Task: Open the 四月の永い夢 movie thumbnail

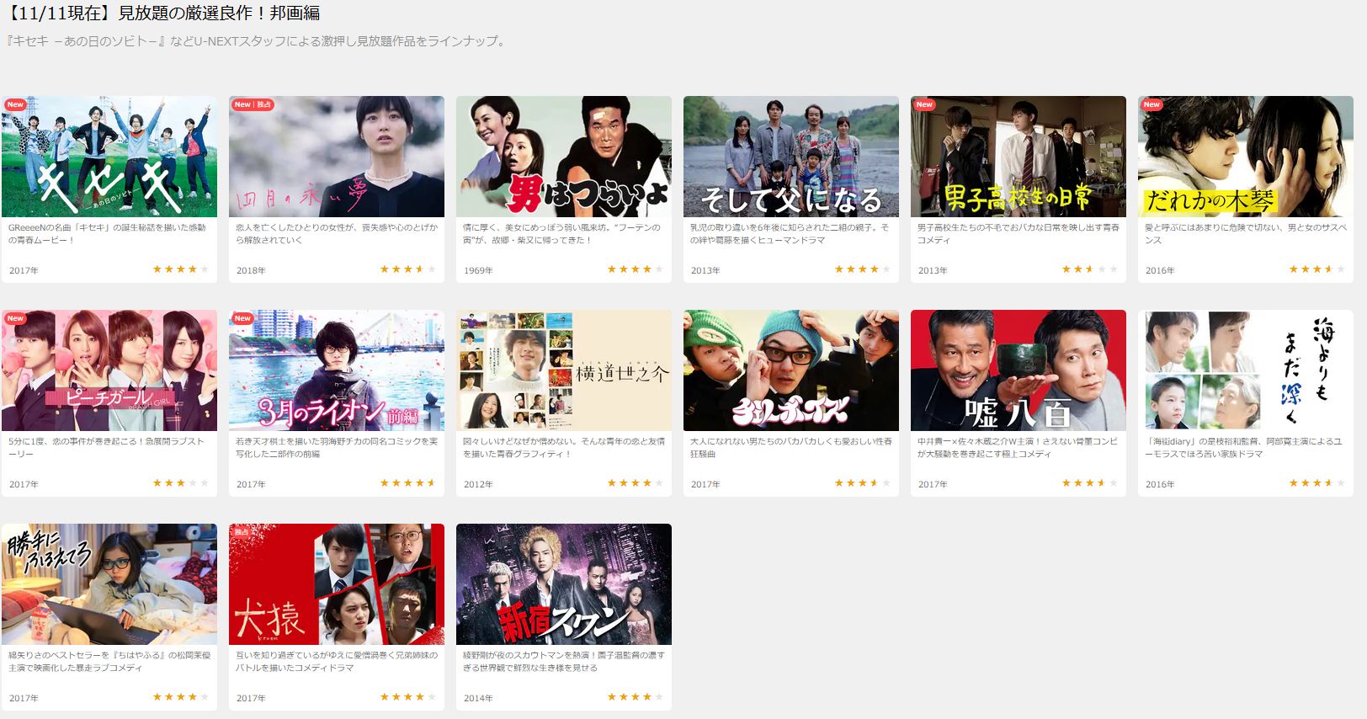Action: coord(337,157)
